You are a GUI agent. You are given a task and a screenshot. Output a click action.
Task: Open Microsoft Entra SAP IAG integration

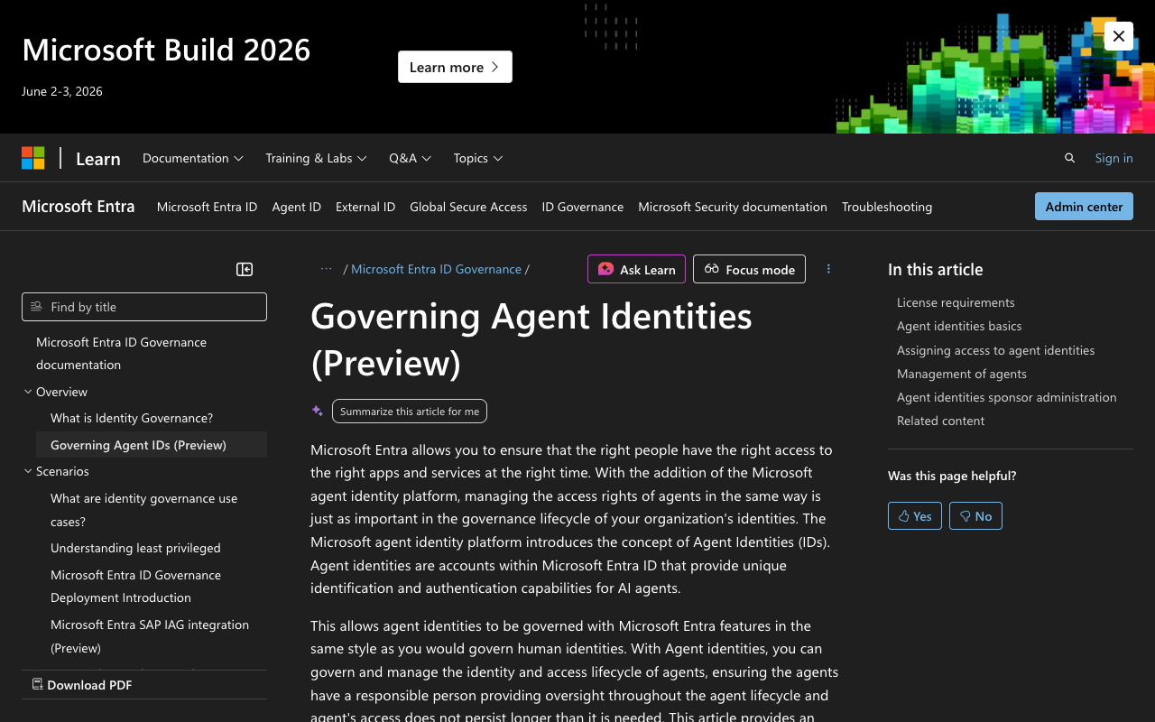tap(150, 636)
